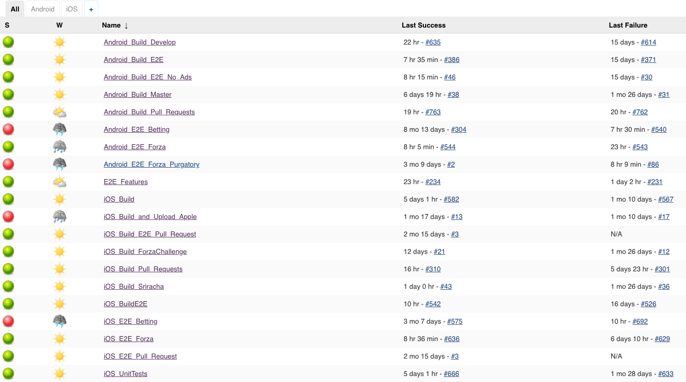Image resolution: width=686 pixels, height=382 pixels.
Task: Click sunny weather icon for iOS_E2E_Pull_Request
Action: [59, 356]
